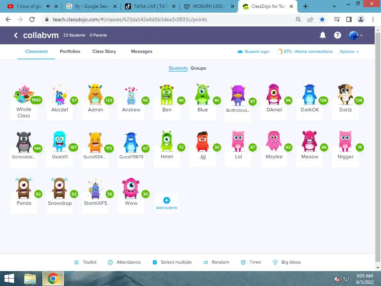The width and height of the screenshot is (381, 286).
Task: Select the Panda brown cyclops avatar
Action: 23,188
